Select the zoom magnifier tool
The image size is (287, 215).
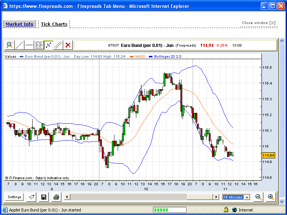(10, 45)
